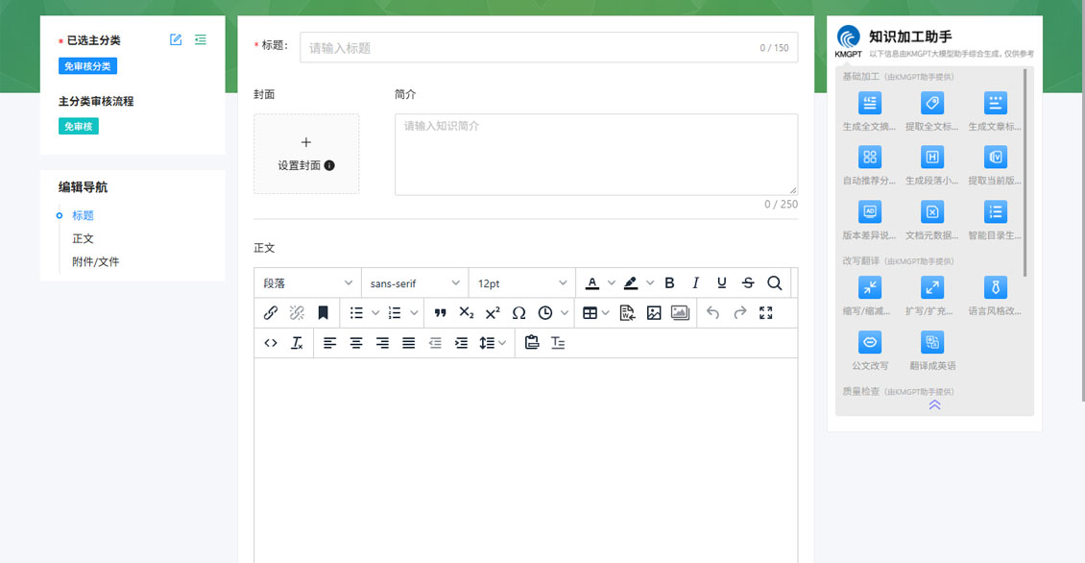Jump to 标题 in editing navigation
Screen dimensions: 1085x563
click(83, 215)
